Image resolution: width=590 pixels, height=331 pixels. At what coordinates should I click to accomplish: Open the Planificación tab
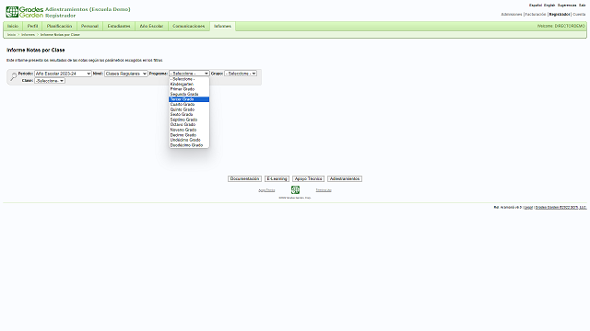click(x=59, y=27)
